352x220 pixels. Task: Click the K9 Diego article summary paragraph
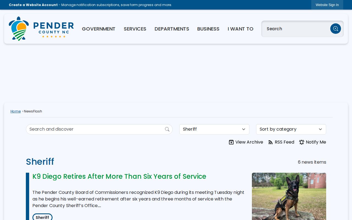138,199
